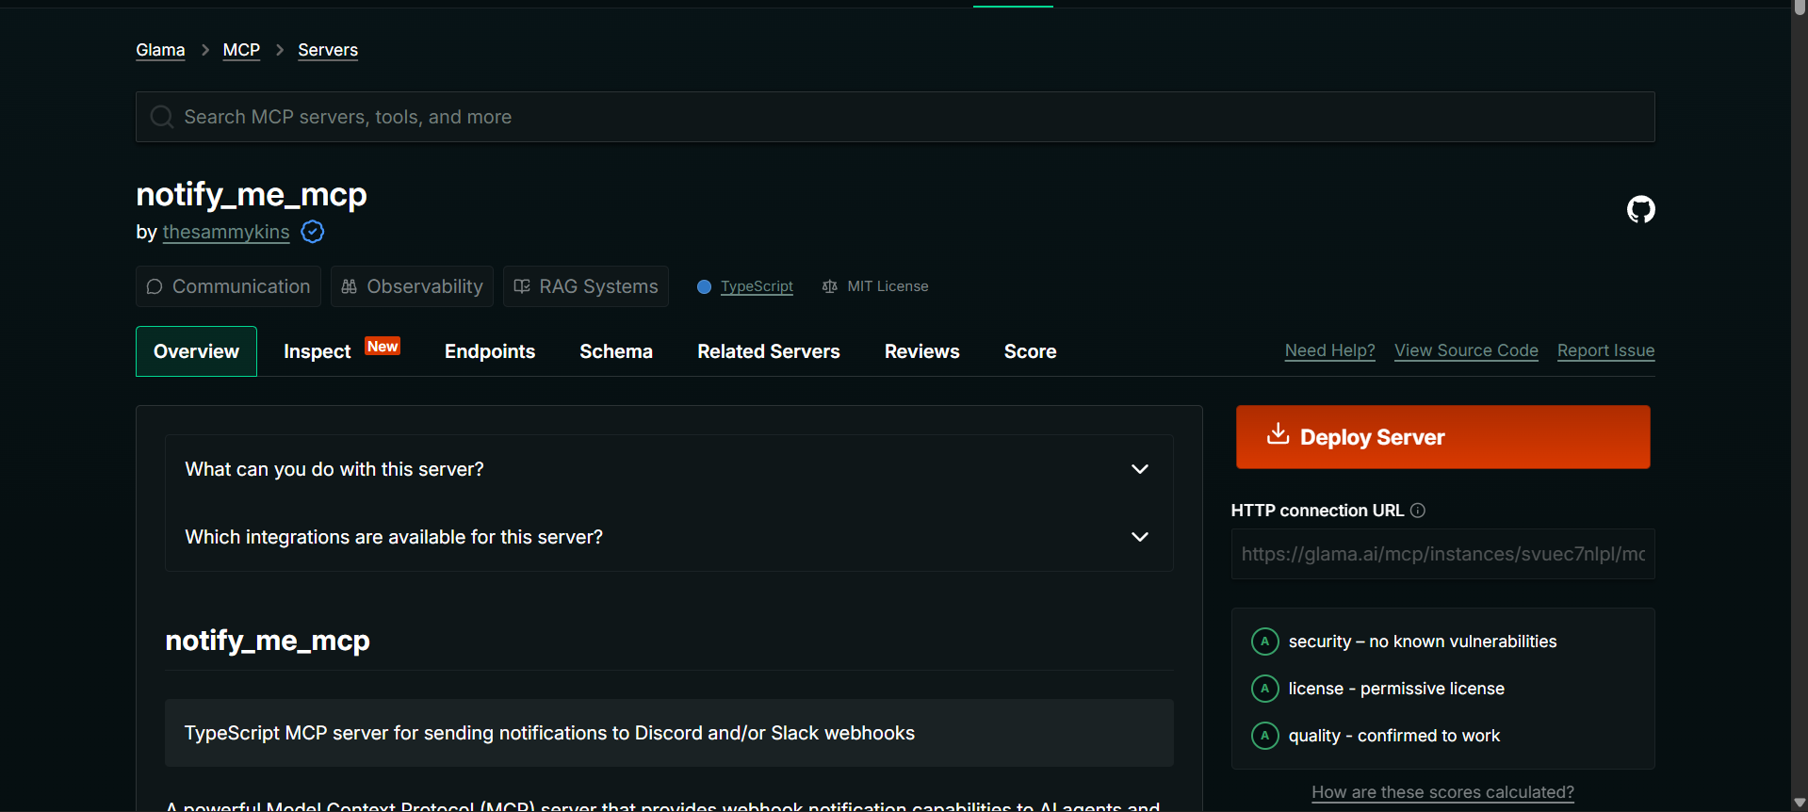Click the HTTP connection URL info icon
1808x812 pixels.
coord(1418,511)
